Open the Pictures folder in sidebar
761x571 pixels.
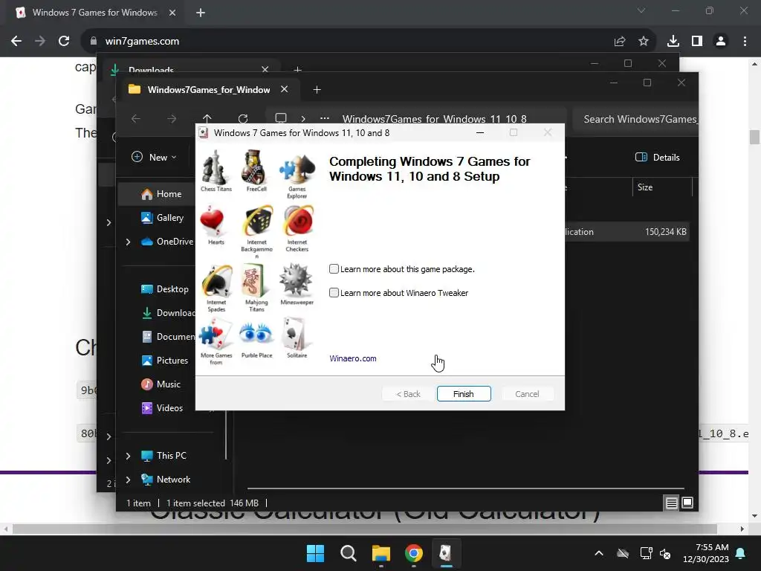tap(164, 361)
